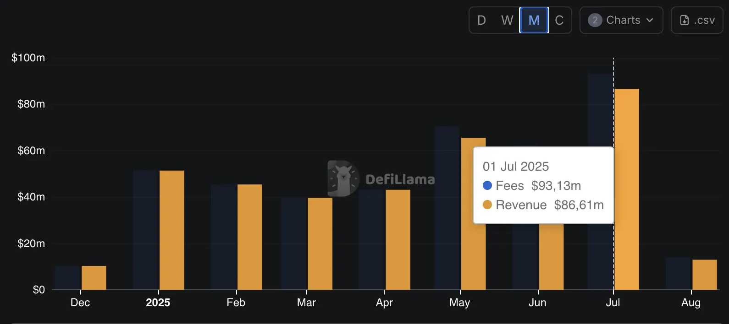Click the number 2 badge on Charts
Viewport: 729px width, 324px height.
595,20
